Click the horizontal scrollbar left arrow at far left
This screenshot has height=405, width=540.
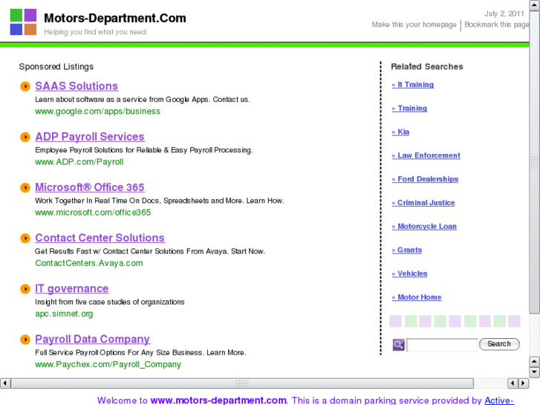[5, 383]
